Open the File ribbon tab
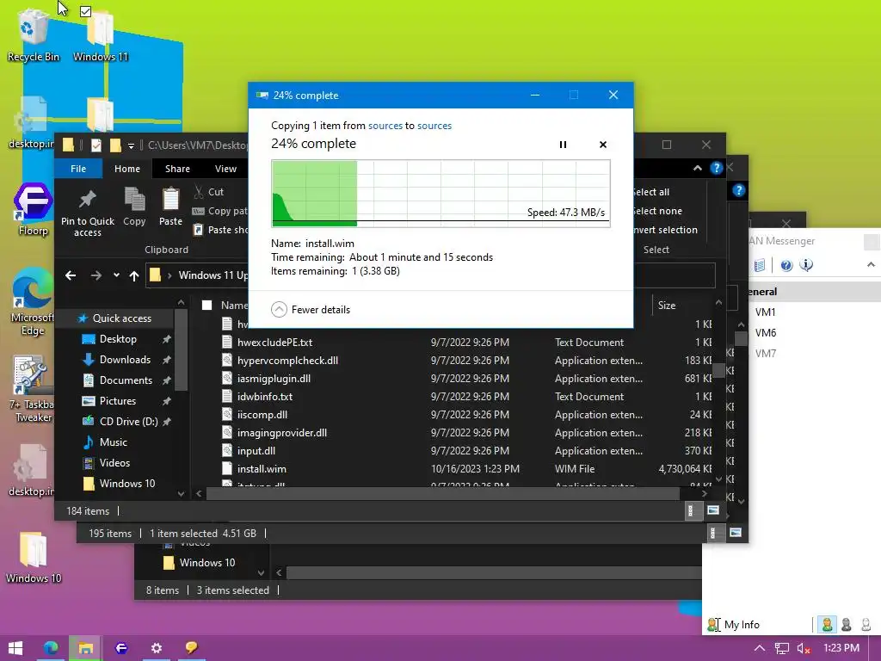881x661 pixels. (x=78, y=169)
